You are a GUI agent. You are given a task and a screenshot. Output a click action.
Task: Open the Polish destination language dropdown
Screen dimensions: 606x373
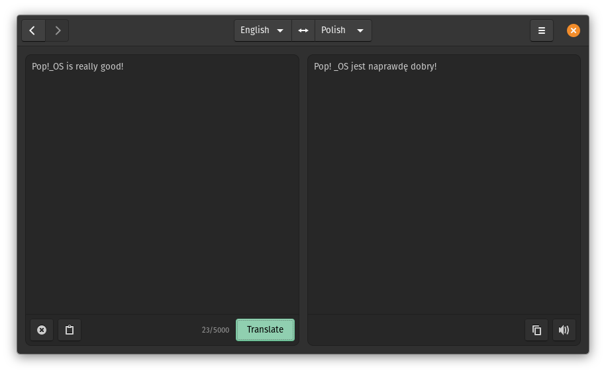click(343, 30)
